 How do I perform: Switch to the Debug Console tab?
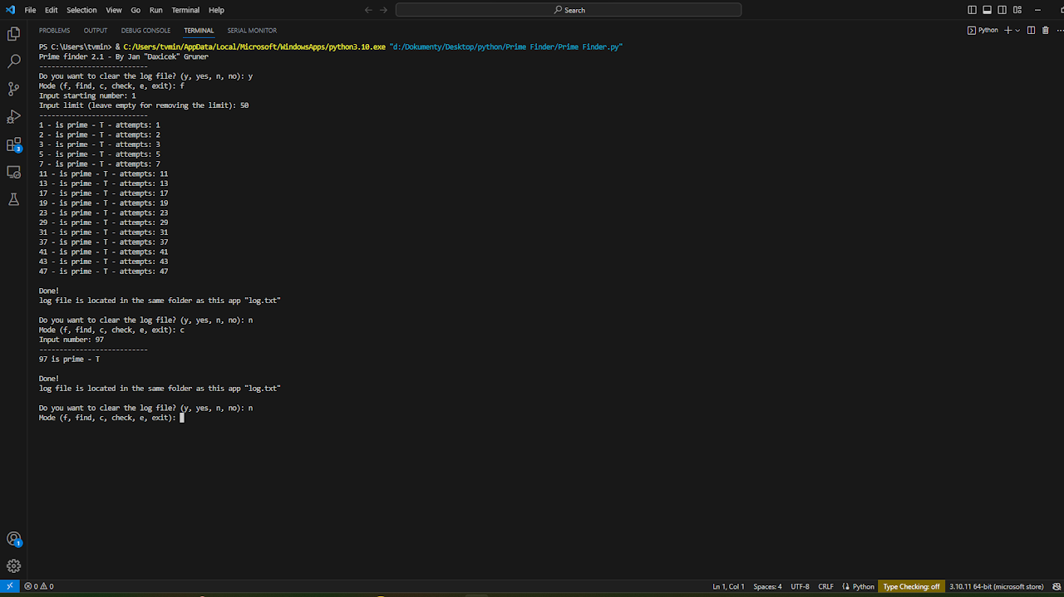145,31
